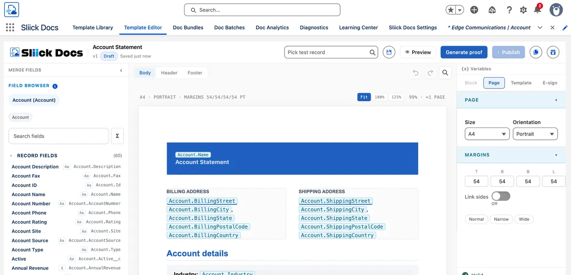Edit navigation items with pencil icon

[x=565, y=28]
